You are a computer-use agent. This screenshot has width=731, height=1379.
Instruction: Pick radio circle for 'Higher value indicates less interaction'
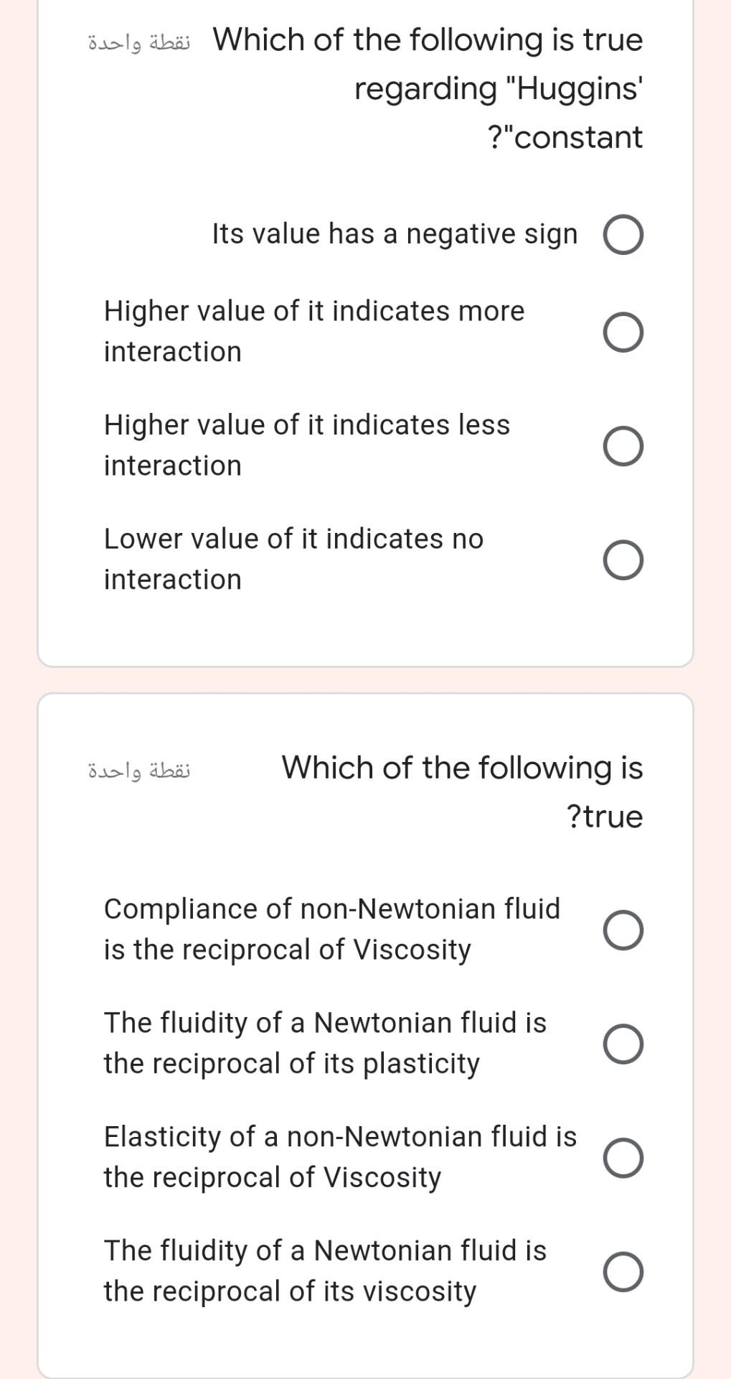[623, 446]
